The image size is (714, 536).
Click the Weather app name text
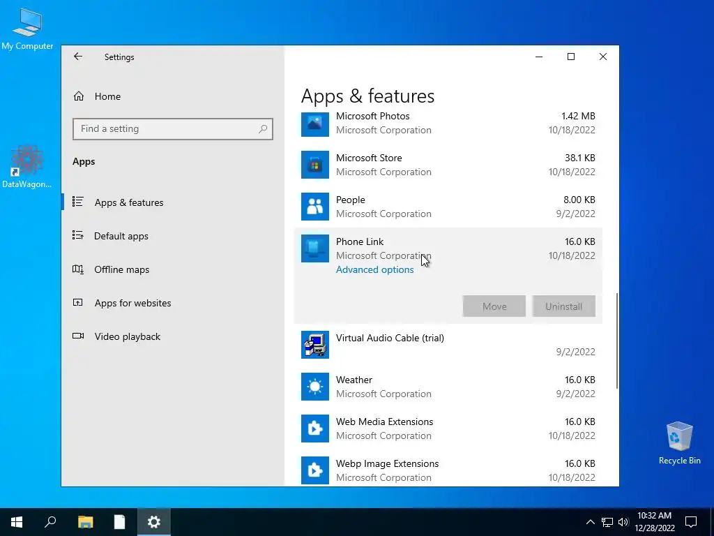354,380
